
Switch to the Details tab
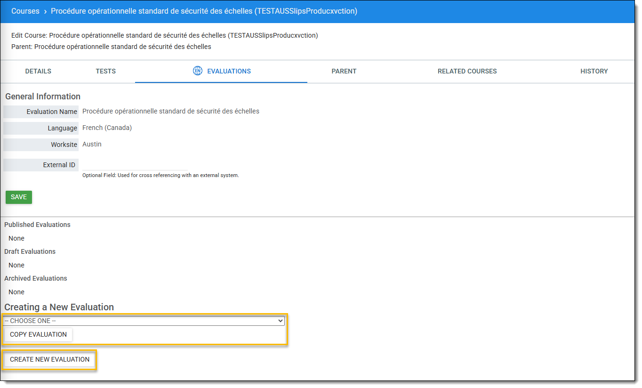[38, 72]
